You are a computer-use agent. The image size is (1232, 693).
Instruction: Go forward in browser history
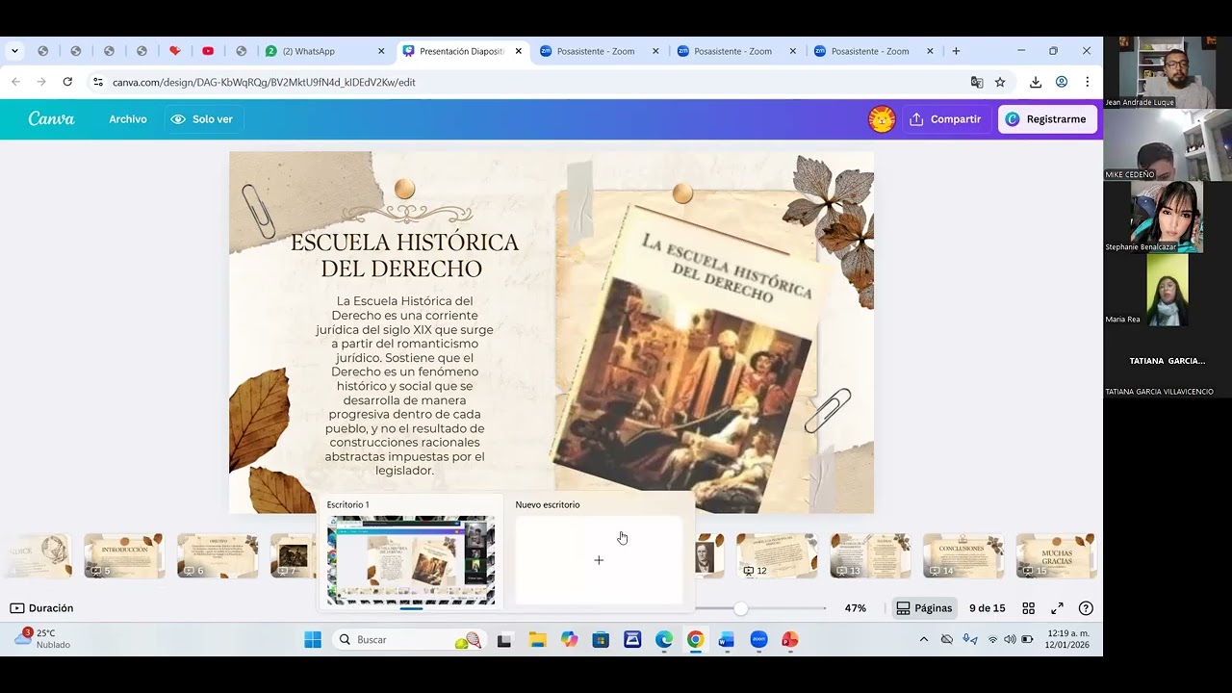pos(41,82)
